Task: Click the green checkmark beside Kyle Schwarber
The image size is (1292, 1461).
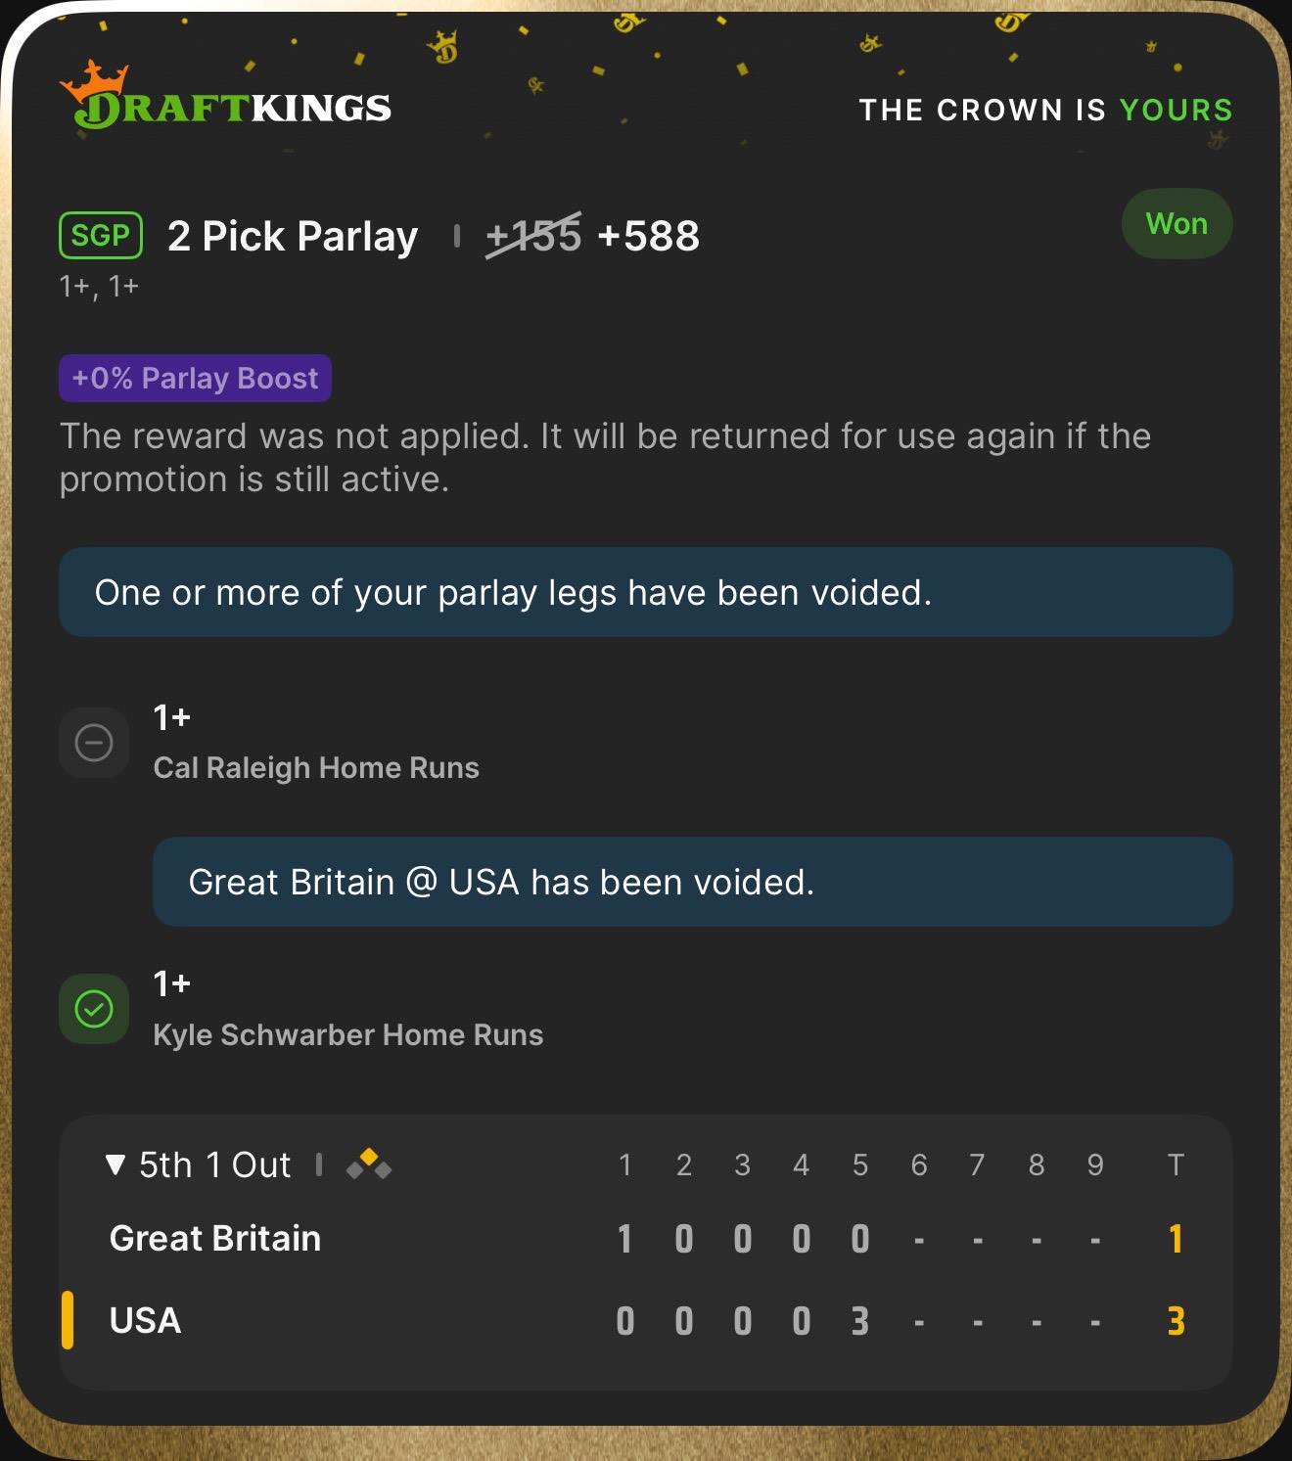Action: coord(94,1009)
